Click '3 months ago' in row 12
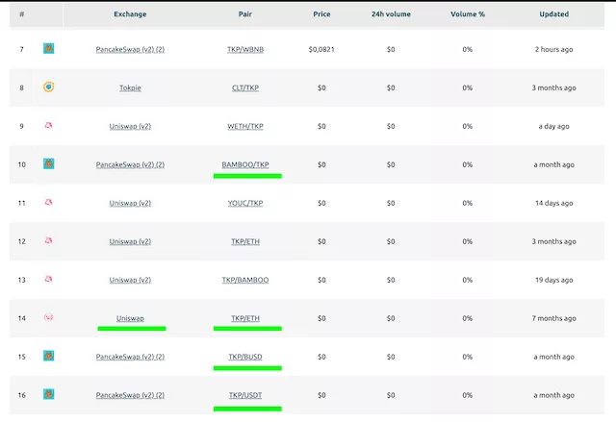The width and height of the screenshot is (616, 422). [554, 241]
